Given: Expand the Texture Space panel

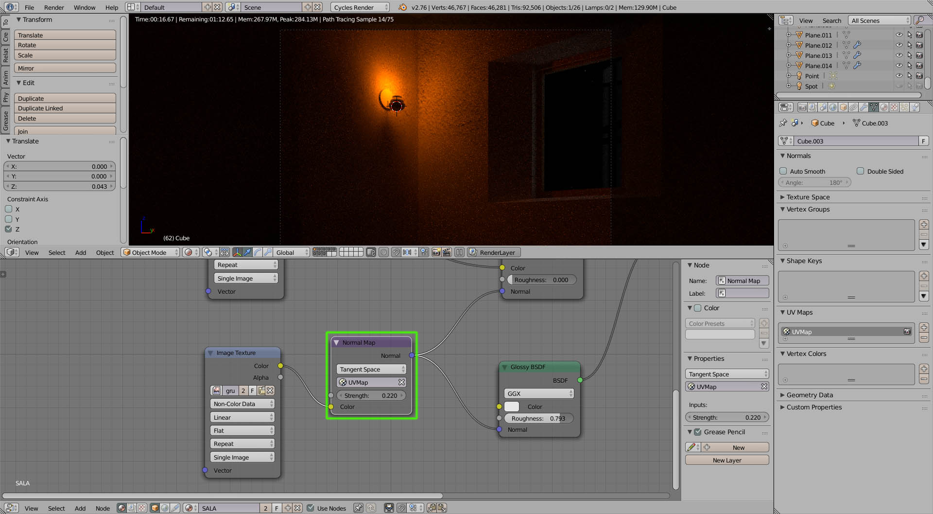Looking at the screenshot, I should tap(808, 197).
